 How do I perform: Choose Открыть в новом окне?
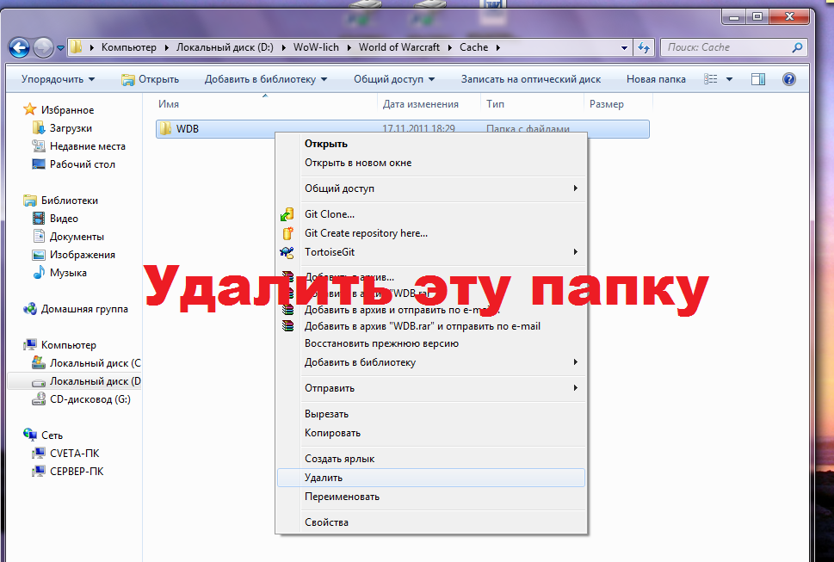pos(431,164)
